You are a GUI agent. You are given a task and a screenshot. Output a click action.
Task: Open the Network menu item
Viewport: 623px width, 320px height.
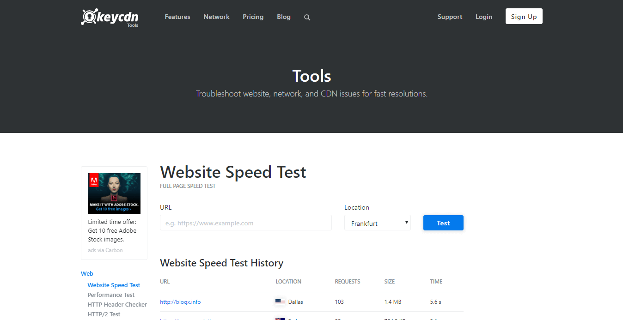pos(216,17)
